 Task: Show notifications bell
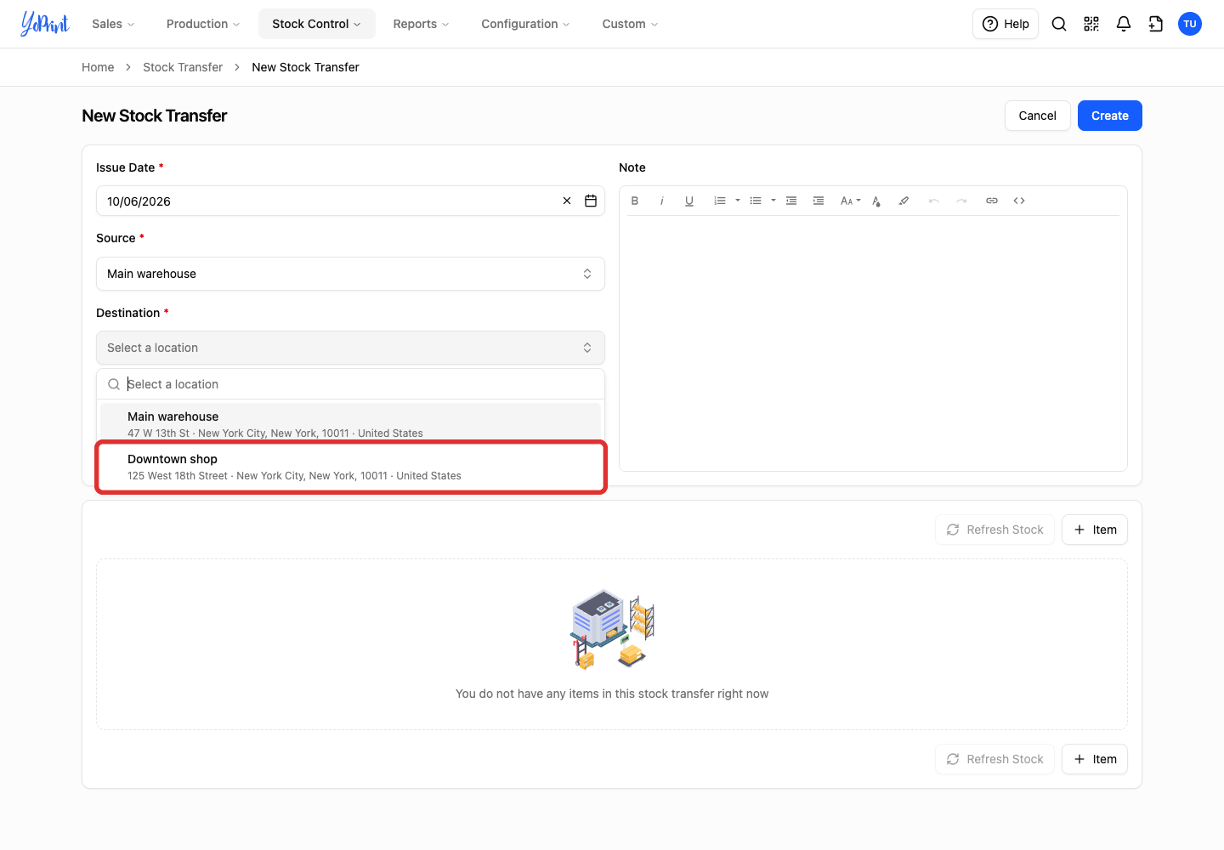click(1124, 24)
